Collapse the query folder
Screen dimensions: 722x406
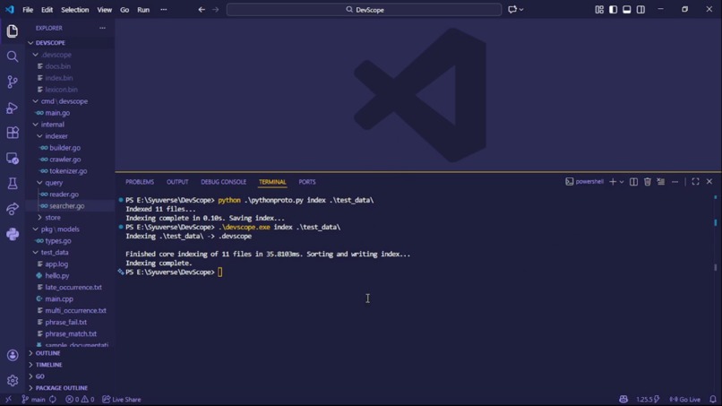(x=70, y=183)
